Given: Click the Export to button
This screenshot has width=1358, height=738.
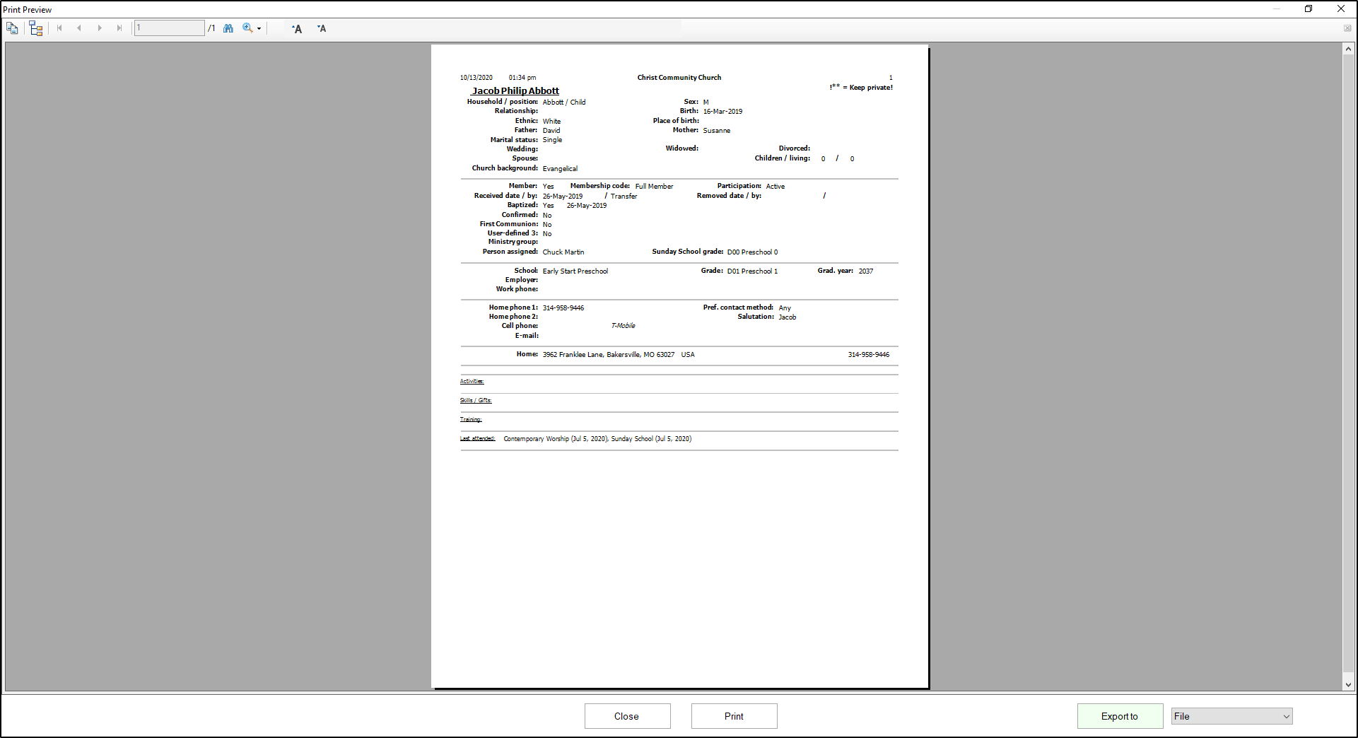Looking at the screenshot, I should 1120,716.
